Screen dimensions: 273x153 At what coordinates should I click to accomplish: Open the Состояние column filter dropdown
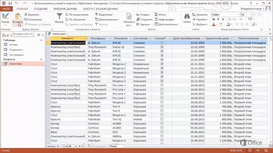coord(150,38)
